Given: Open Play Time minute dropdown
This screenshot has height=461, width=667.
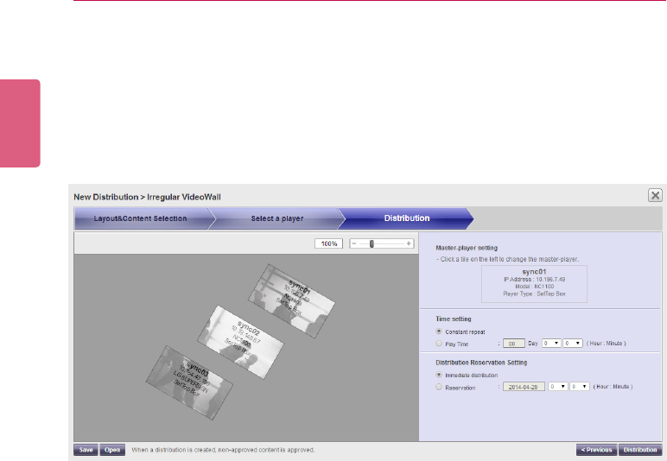Looking at the screenshot, I should 573,343.
